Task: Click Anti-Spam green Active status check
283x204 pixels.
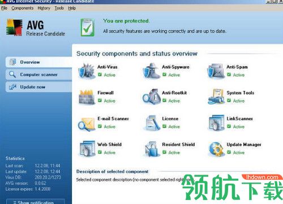Action: point(229,75)
